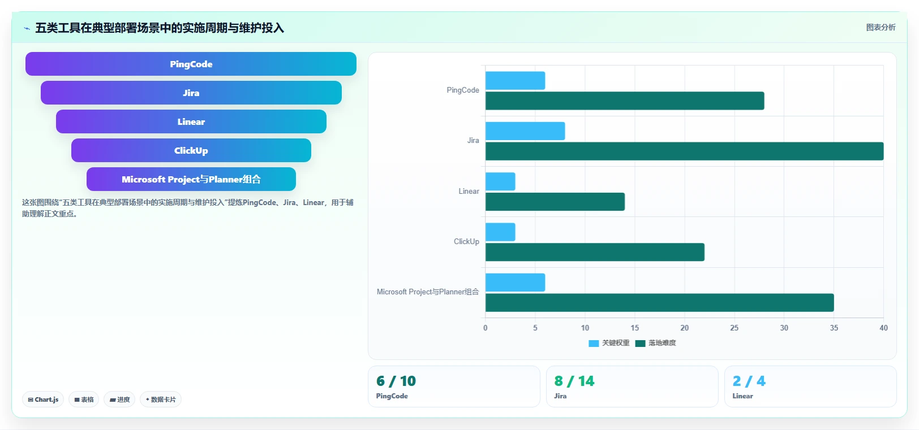The width and height of the screenshot is (919, 430).
Task: Click ClickUp's dark green 落地难度 bar
Action: pos(595,252)
